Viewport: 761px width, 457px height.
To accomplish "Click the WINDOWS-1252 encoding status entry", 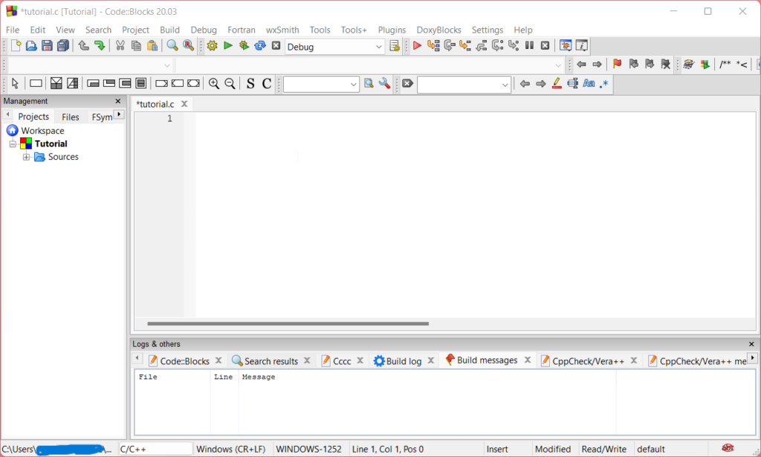I will (308, 450).
